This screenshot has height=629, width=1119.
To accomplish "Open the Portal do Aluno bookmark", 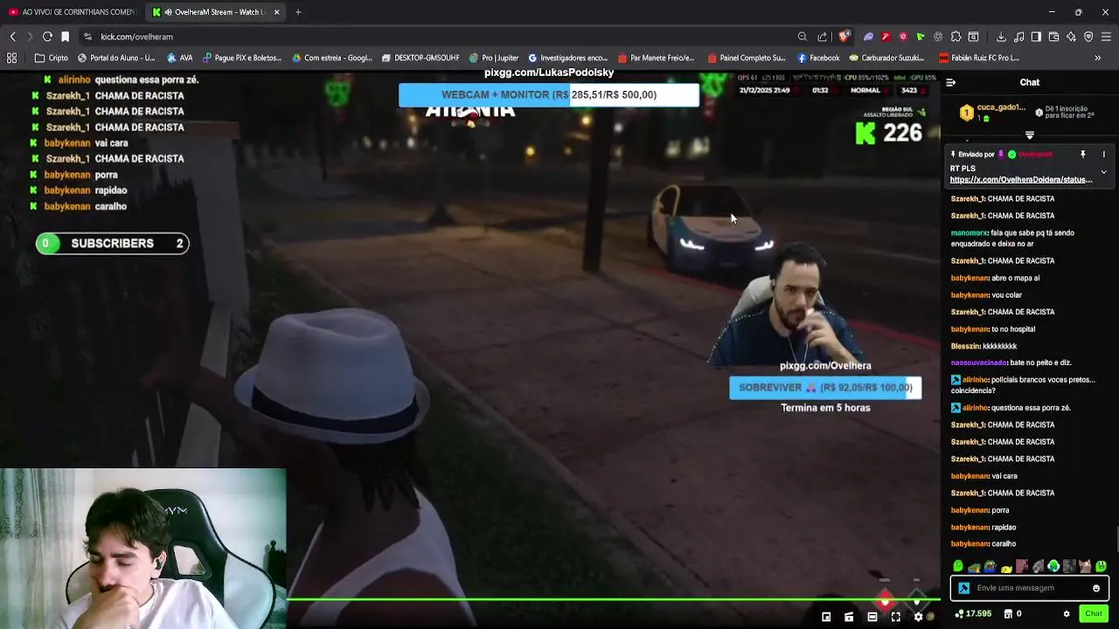I will (116, 58).
